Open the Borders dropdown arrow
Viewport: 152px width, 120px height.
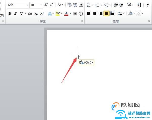pos(142,13)
